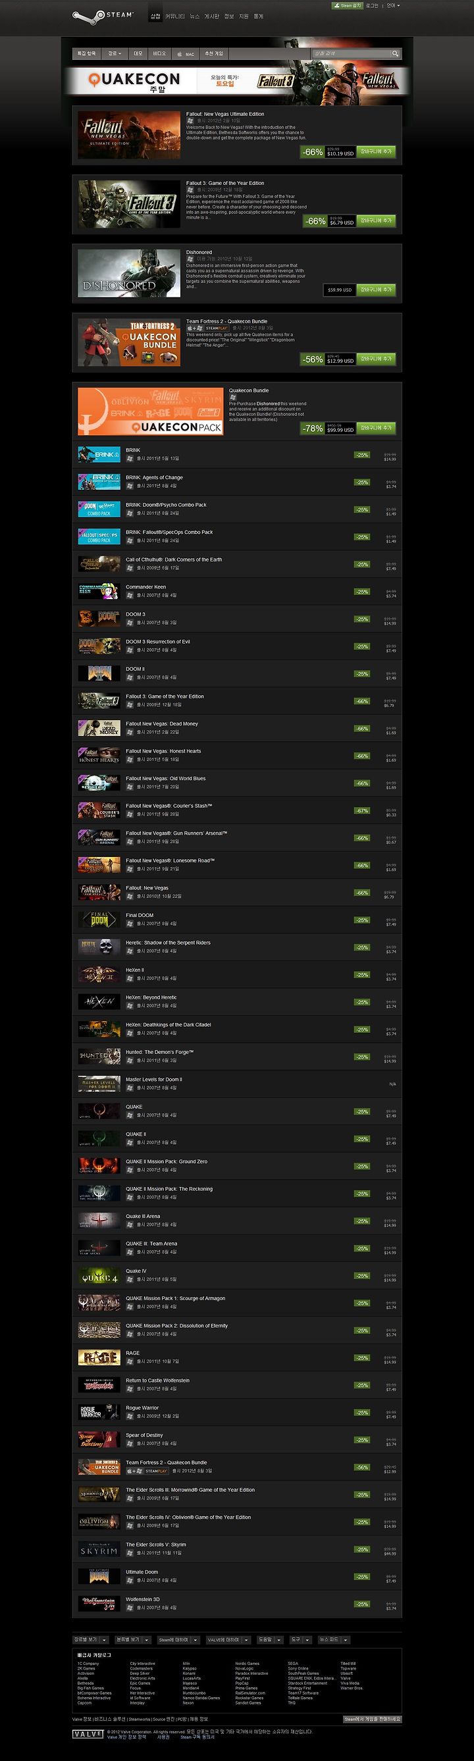Open the Mac games section via Apple icon
This screenshot has height=1761, width=474.
pos(185,53)
